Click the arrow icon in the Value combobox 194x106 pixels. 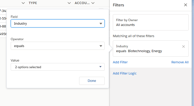101,67
